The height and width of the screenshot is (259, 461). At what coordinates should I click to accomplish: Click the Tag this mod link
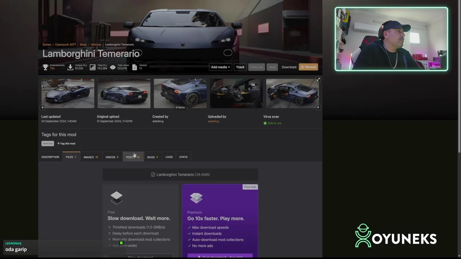(66, 144)
